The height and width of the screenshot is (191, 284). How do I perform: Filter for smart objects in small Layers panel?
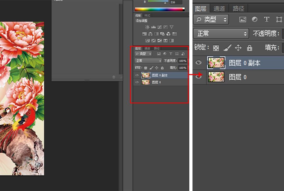pos(183,54)
